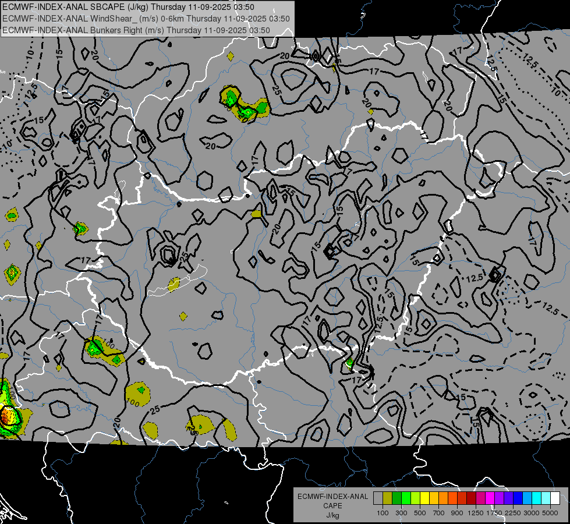Select the pure blue swatch above 2250
570x524 pixels.
pyautogui.click(x=518, y=498)
